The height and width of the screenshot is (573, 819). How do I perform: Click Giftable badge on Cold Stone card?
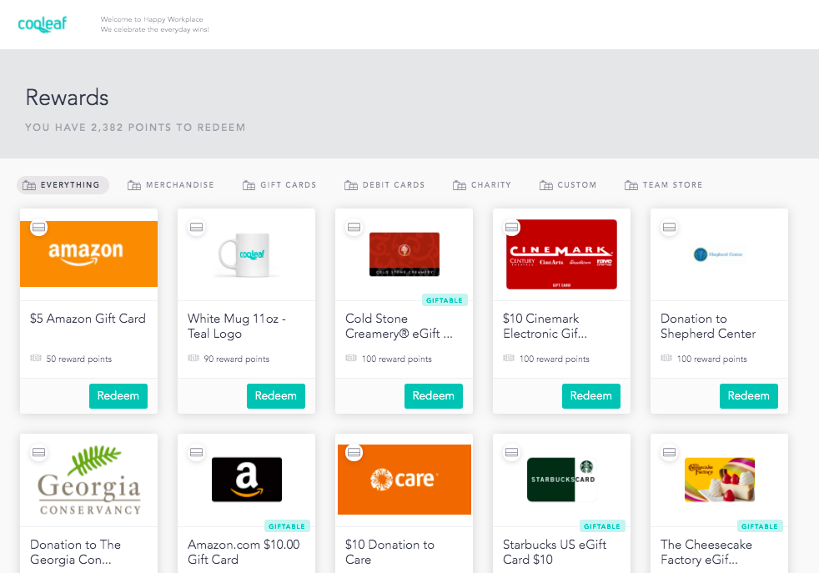coord(445,300)
